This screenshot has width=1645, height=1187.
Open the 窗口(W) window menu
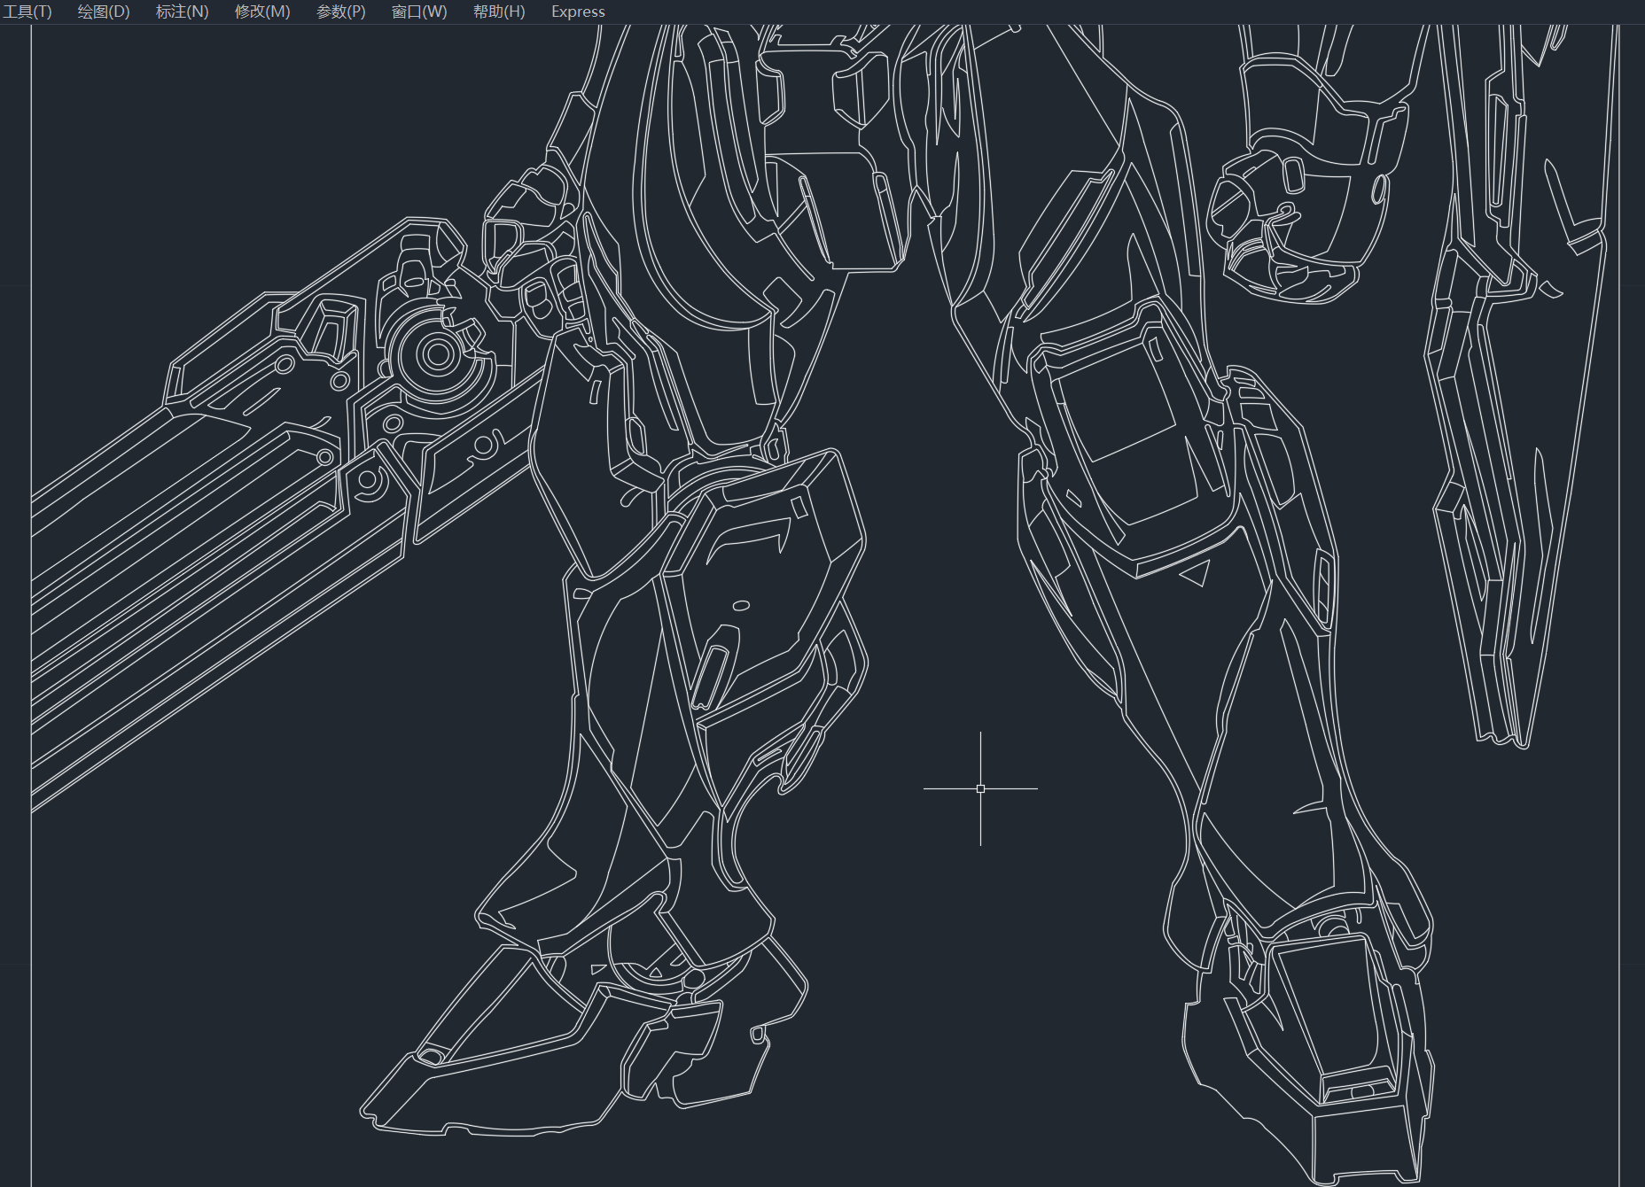419,12
